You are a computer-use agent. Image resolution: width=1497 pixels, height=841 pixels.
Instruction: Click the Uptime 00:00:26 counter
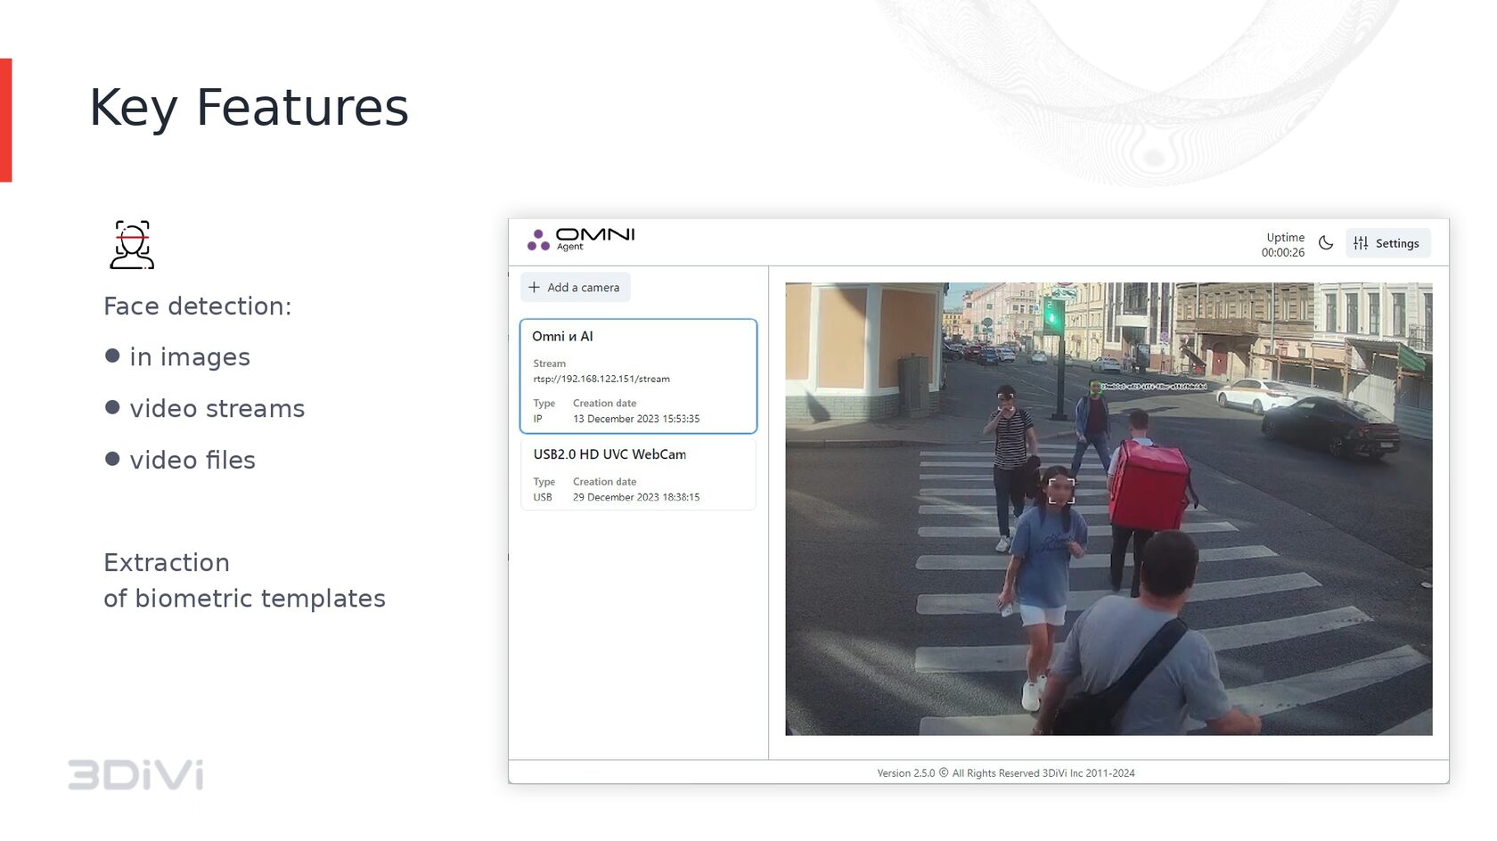tap(1283, 244)
